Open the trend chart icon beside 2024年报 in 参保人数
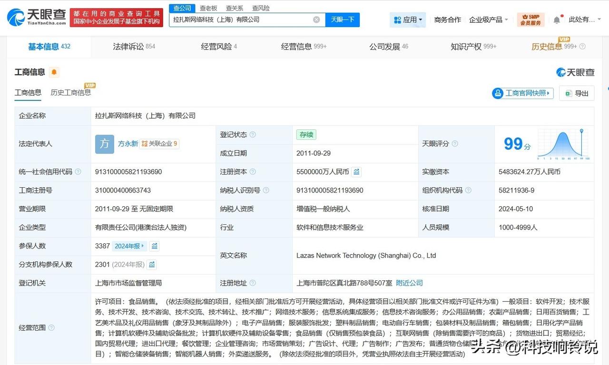 [154, 246]
